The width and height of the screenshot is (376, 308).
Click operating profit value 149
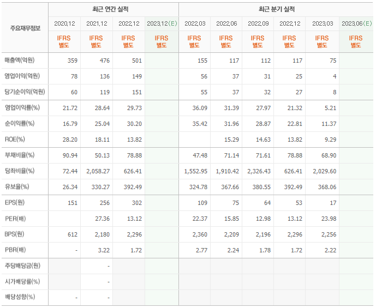coord(137,76)
